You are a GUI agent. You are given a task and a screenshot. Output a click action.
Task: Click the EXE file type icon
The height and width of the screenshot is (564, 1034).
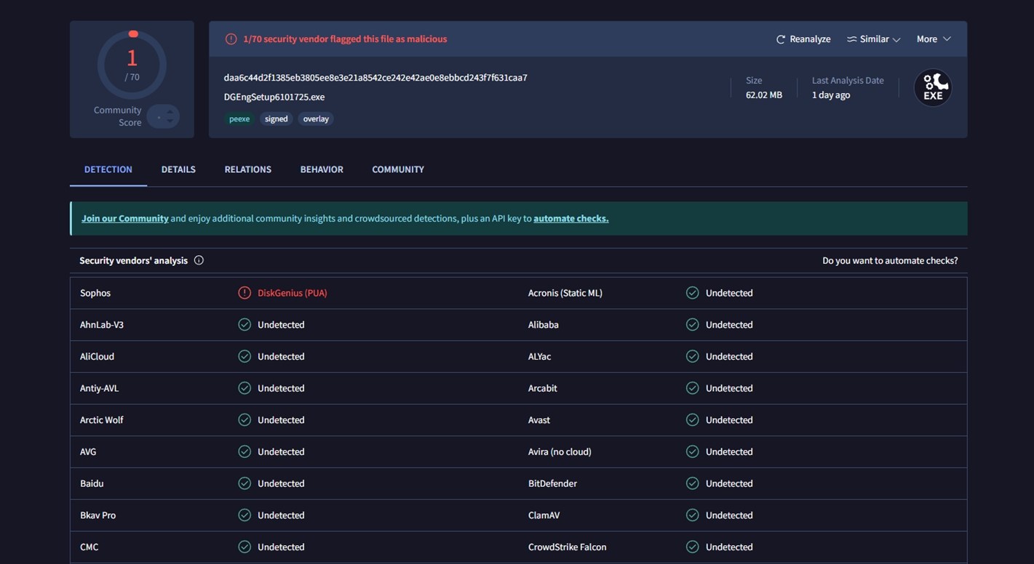point(933,86)
